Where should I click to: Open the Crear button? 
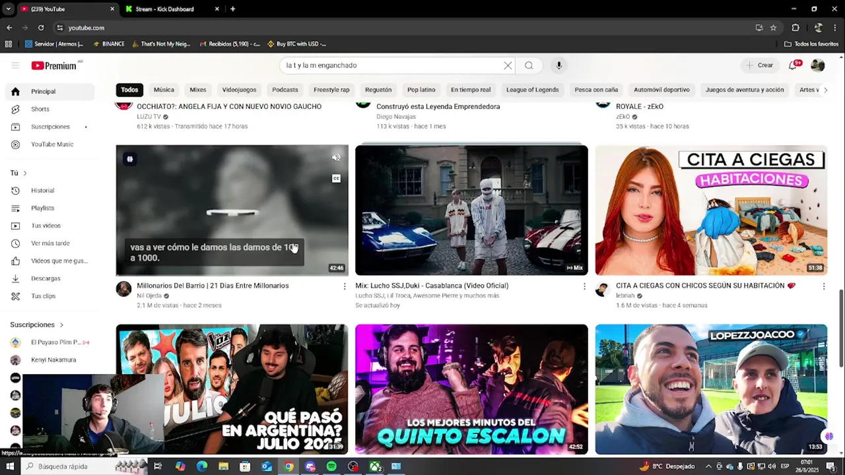pos(759,65)
